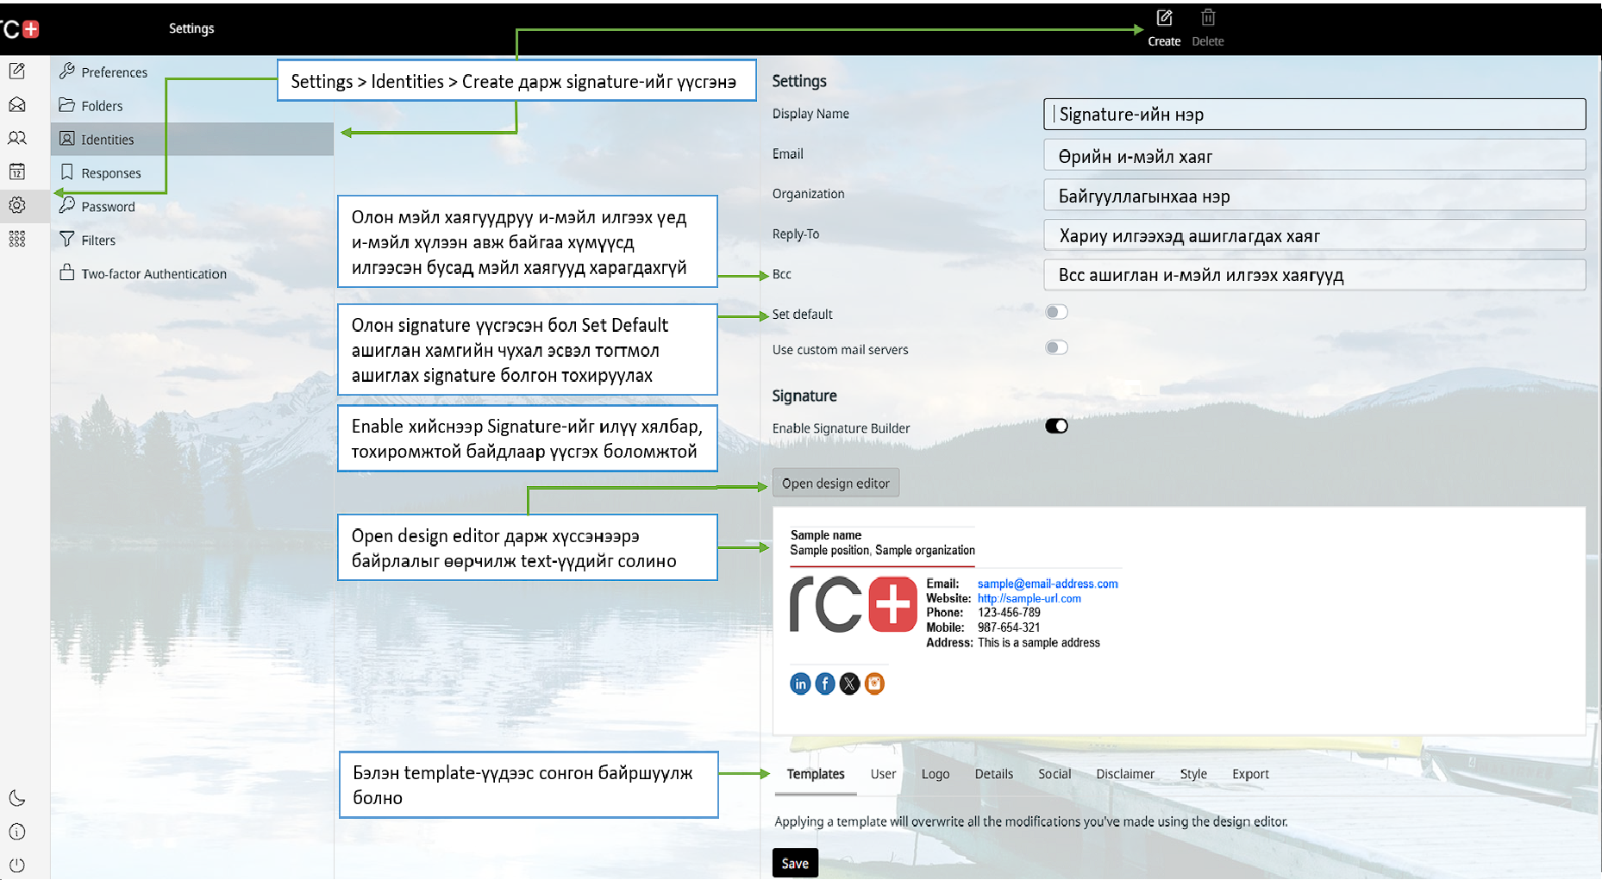
Task: Click the Facebook icon in signature preview
Action: click(x=825, y=683)
